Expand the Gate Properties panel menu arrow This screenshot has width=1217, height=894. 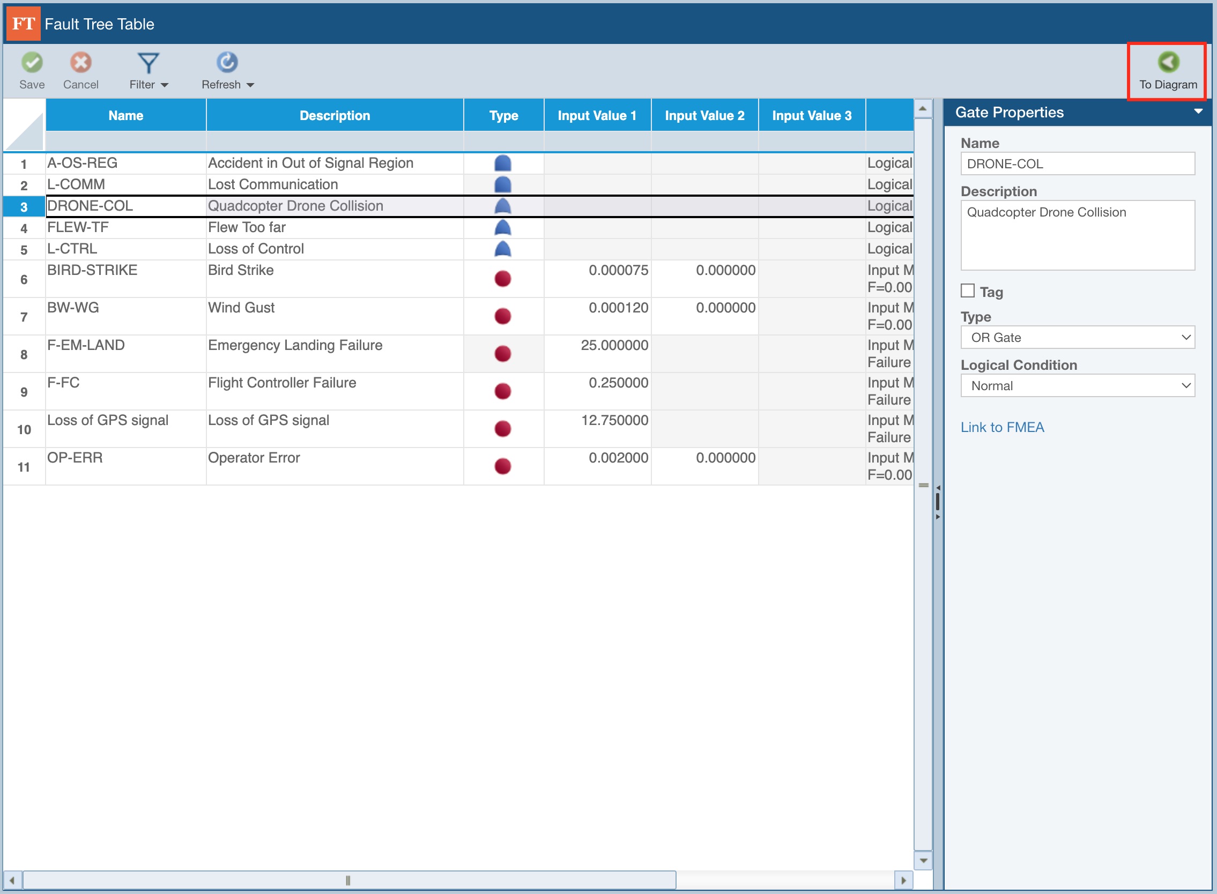click(x=1198, y=111)
